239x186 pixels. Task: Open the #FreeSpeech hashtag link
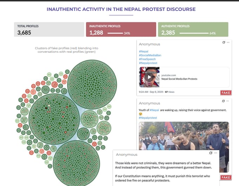point(147,59)
